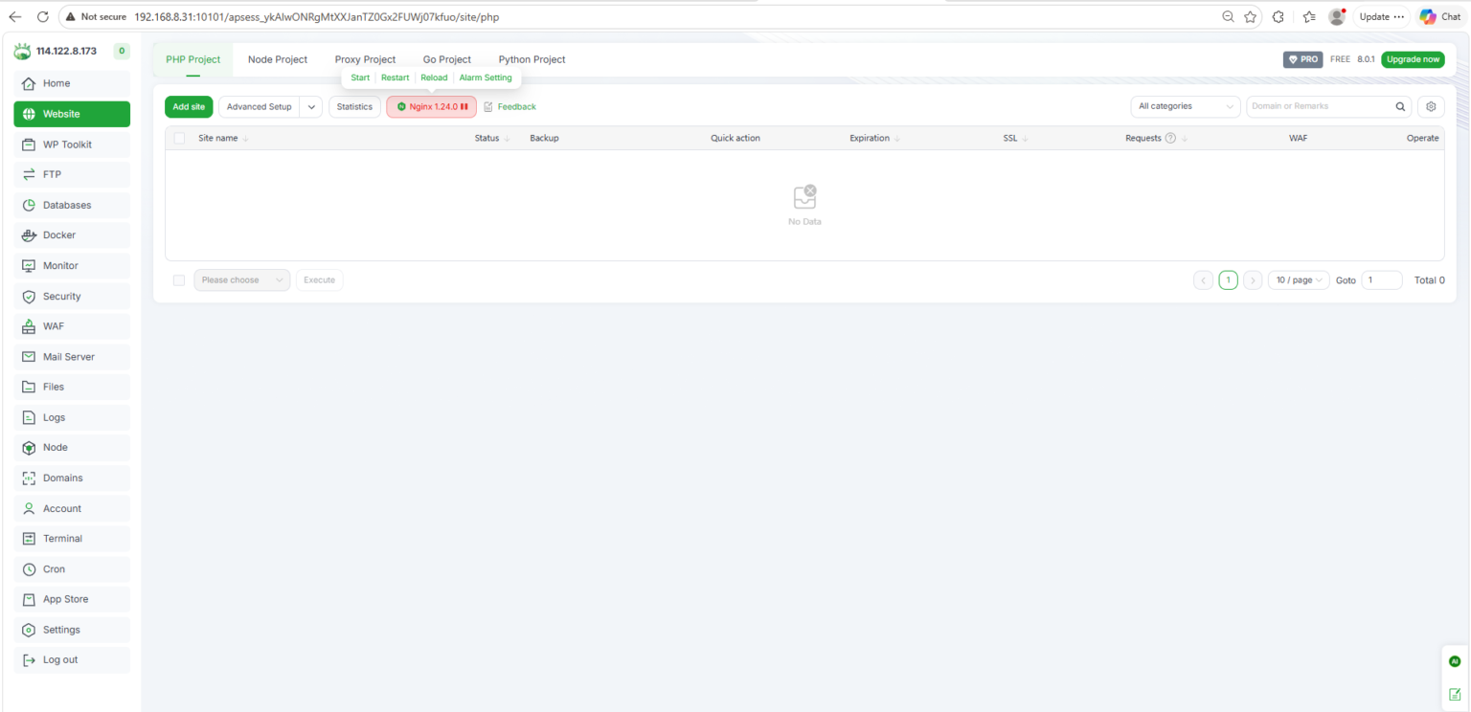Click the Upgrade now button
The height and width of the screenshot is (712, 1471).
click(x=1413, y=59)
